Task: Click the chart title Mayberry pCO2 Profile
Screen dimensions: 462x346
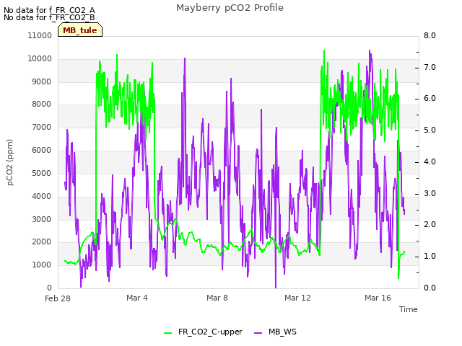Action: (x=230, y=8)
